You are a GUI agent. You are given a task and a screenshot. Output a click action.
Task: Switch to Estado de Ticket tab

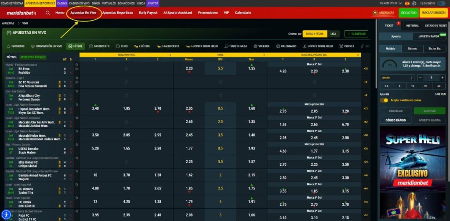click(435, 26)
